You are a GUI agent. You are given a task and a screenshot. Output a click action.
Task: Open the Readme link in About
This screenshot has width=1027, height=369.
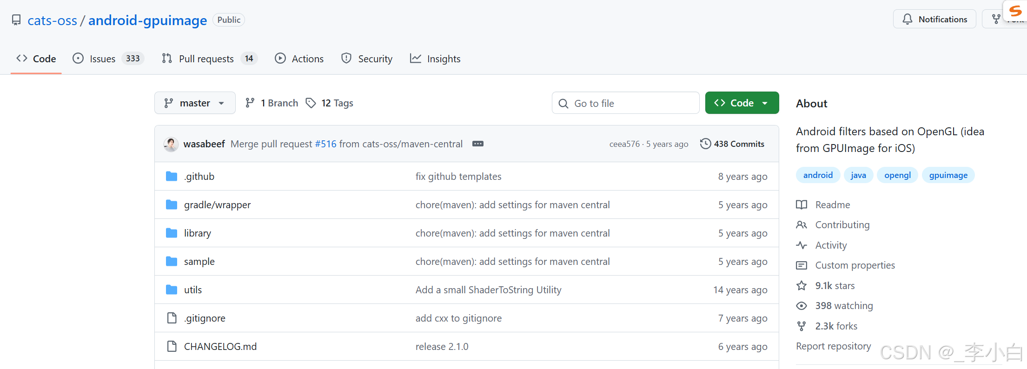pos(823,205)
